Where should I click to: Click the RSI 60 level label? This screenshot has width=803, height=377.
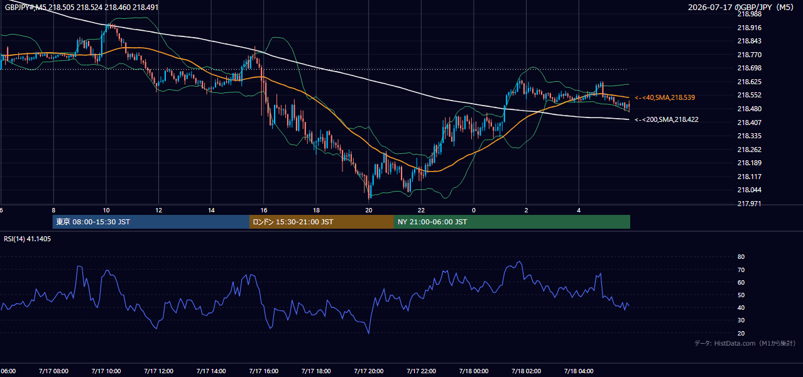741,282
